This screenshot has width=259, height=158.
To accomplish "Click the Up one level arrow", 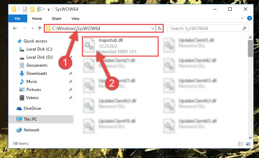I will coord(40,28).
